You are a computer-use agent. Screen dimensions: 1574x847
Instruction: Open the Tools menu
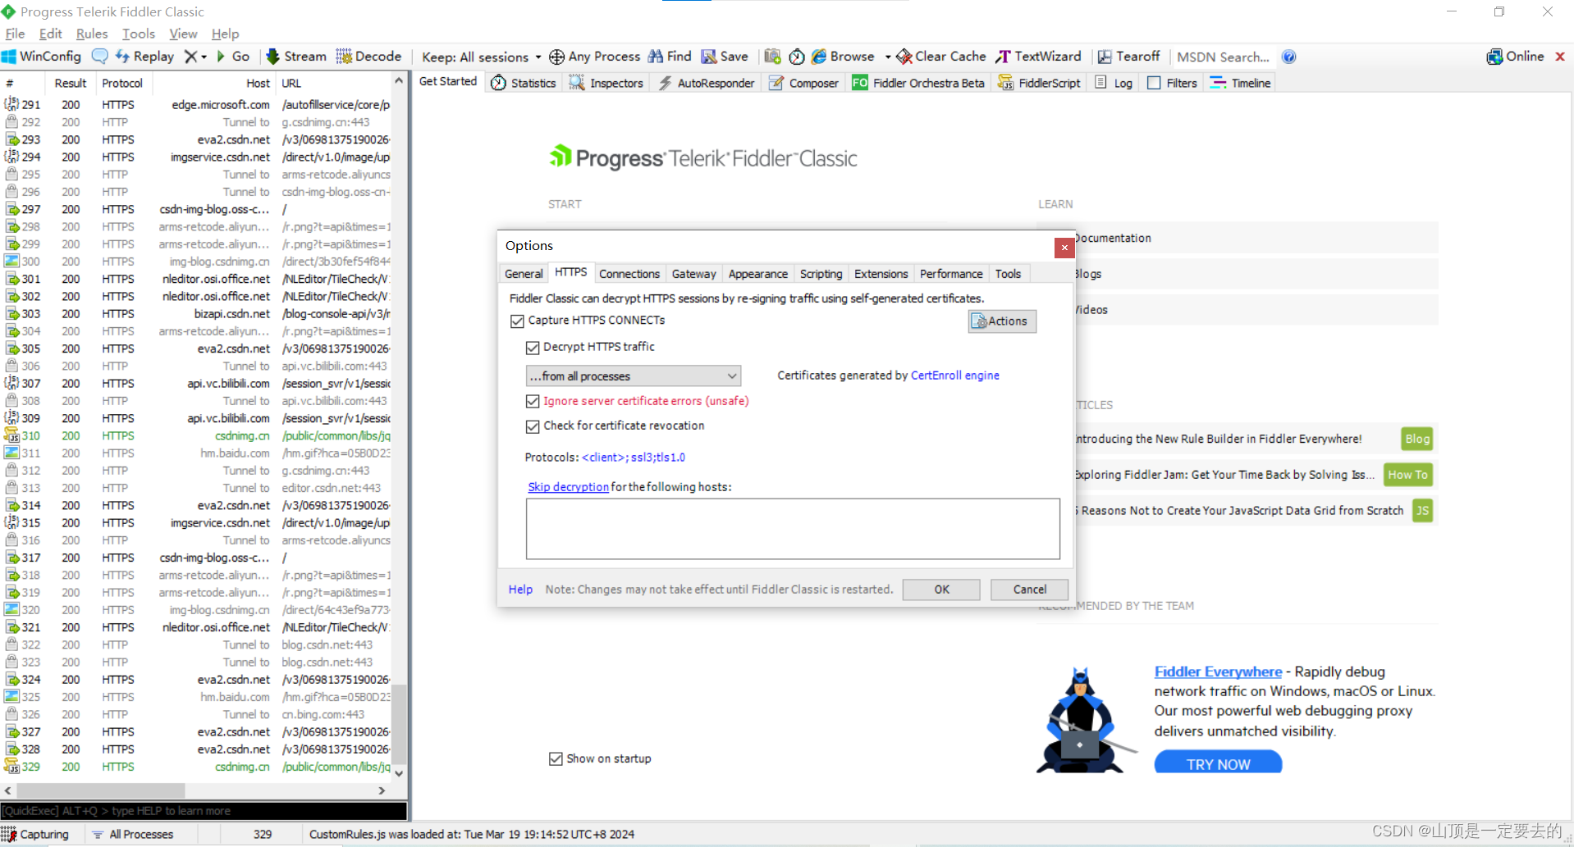[139, 34]
